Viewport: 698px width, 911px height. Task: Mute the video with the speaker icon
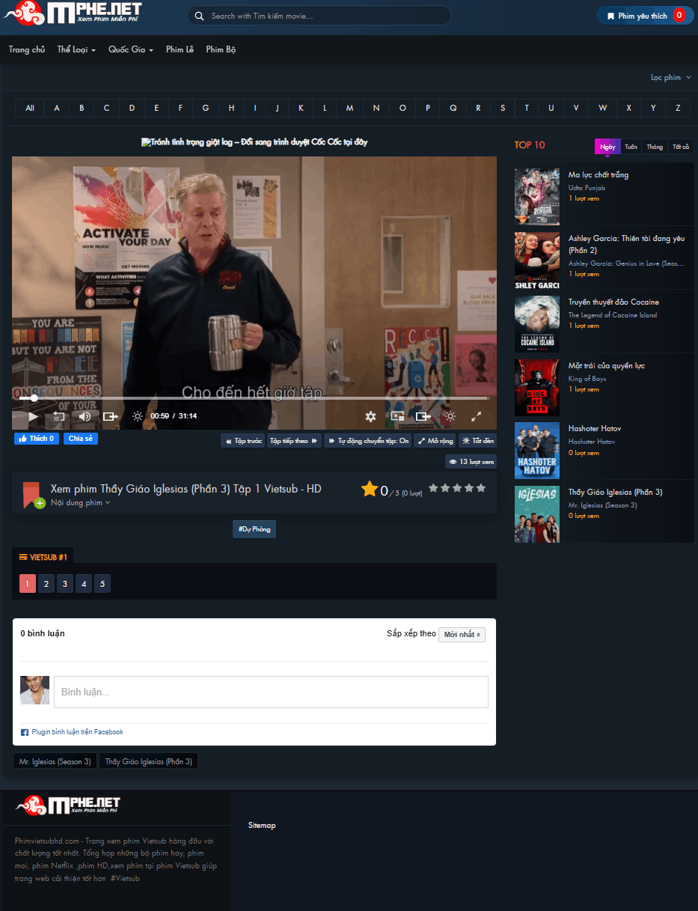pos(85,416)
